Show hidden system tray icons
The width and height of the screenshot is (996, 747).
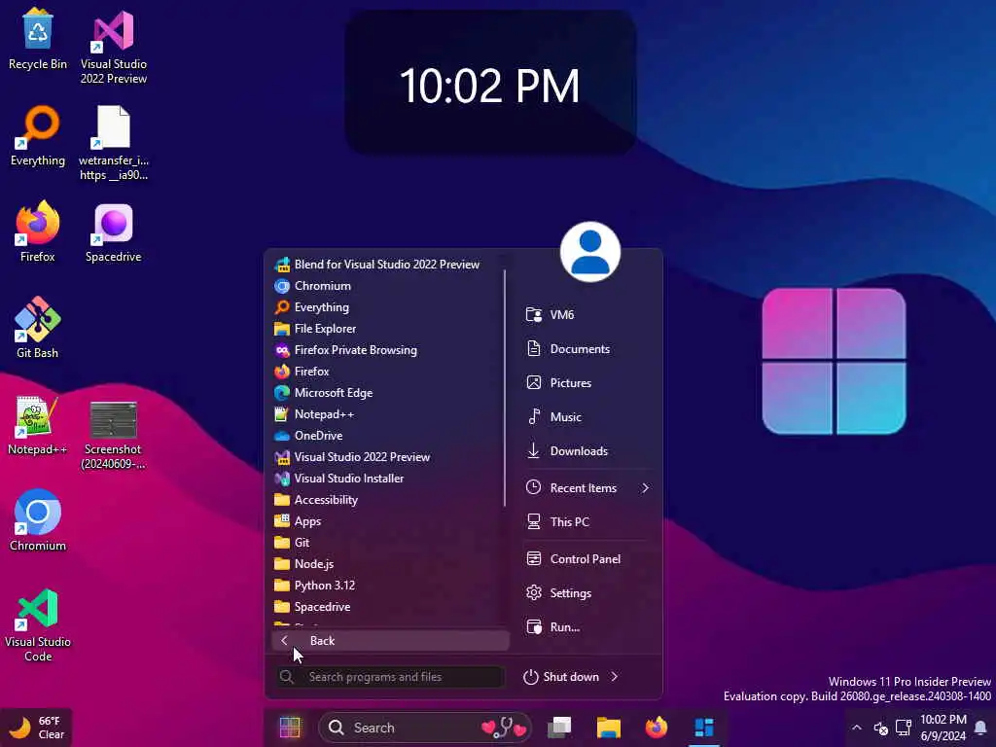pos(856,728)
